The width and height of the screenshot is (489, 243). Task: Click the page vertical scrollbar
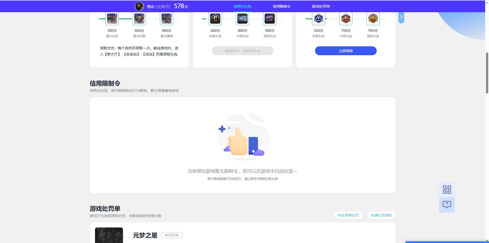pyautogui.click(x=487, y=73)
